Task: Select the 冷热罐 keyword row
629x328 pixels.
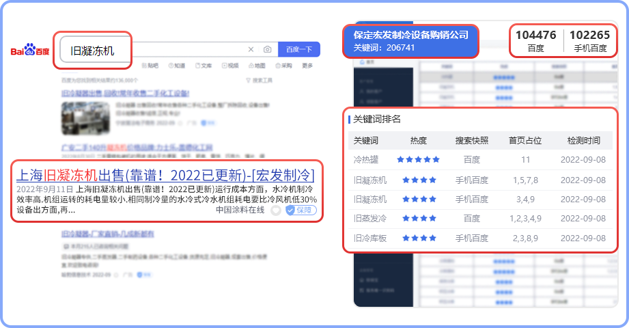Action: click(x=480, y=160)
